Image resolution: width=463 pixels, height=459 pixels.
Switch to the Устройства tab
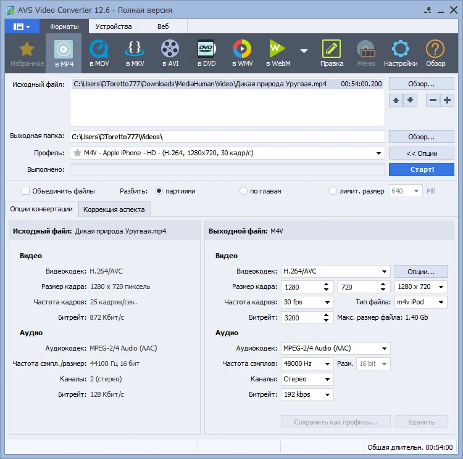(114, 26)
